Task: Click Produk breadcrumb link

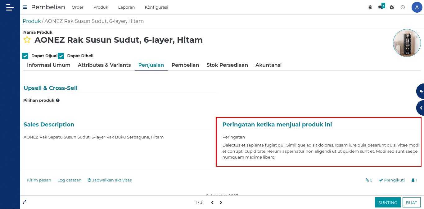Action: 32,21
